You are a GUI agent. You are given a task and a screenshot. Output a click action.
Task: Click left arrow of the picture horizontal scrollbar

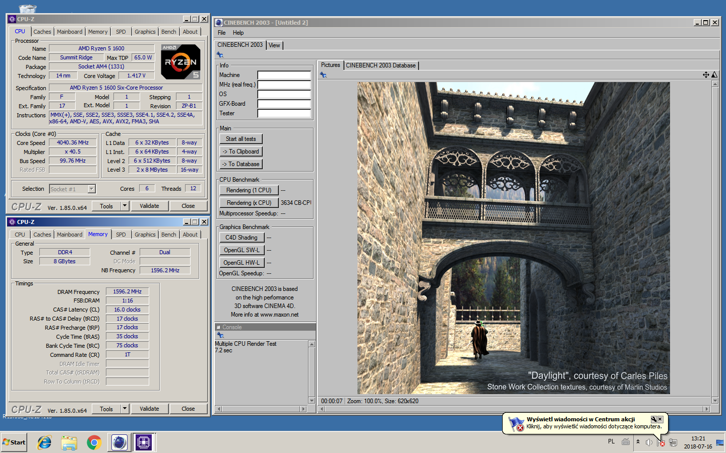323,409
